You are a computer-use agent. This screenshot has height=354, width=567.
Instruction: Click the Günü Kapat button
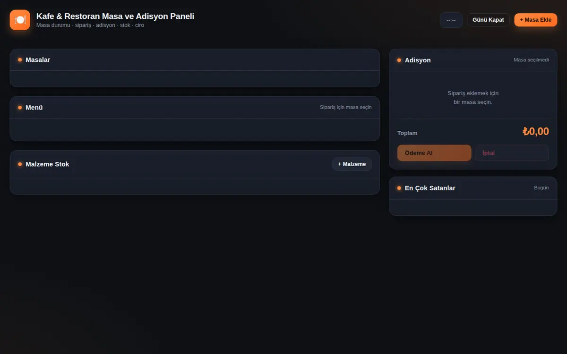click(488, 20)
